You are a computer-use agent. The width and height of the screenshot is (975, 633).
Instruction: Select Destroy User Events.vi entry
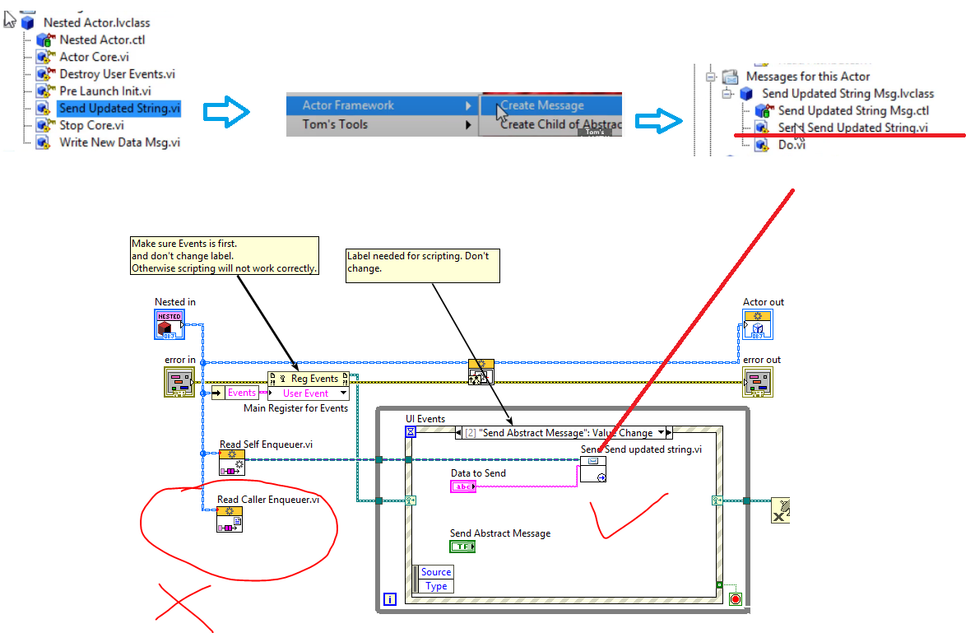117,74
